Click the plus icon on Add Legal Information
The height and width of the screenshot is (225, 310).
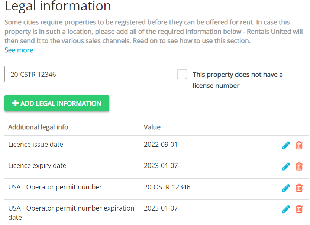(x=15, y=103)
